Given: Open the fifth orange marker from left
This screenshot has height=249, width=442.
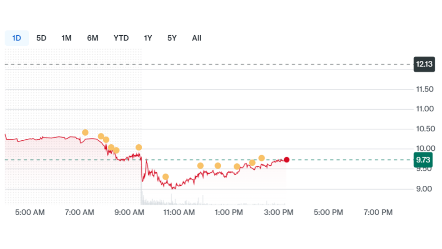Looking at the screenshot, I should [116, 150].
